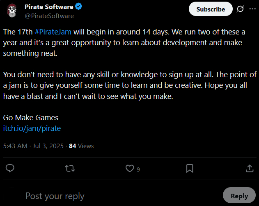Open the Grok explain-post icon

tap(240, 9)
